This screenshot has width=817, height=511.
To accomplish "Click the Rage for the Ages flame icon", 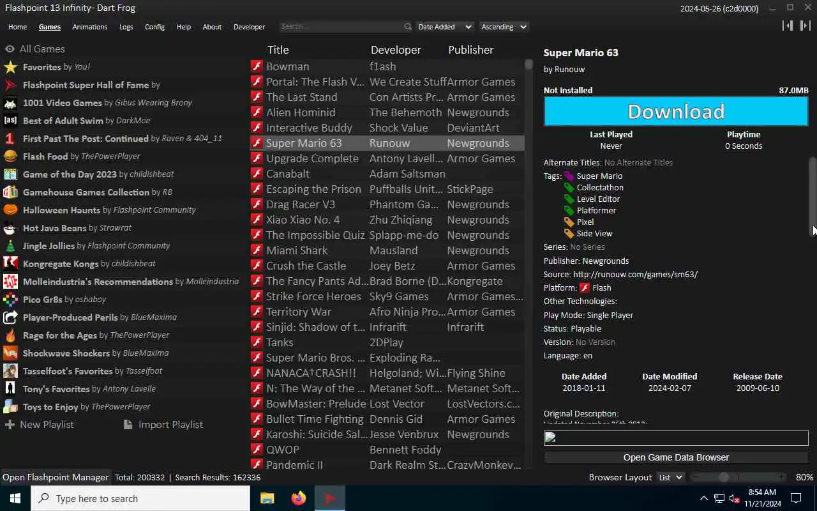I will point(10,335).
